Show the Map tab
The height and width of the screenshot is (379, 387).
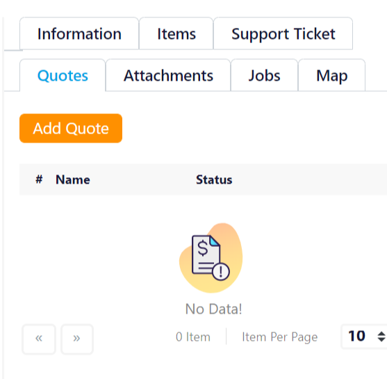(331, 75)
